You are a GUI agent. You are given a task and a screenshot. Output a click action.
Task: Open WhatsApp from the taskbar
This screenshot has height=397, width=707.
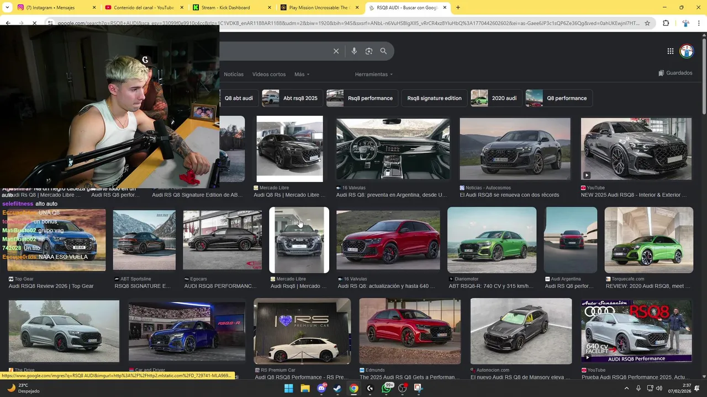click(387, 388)
